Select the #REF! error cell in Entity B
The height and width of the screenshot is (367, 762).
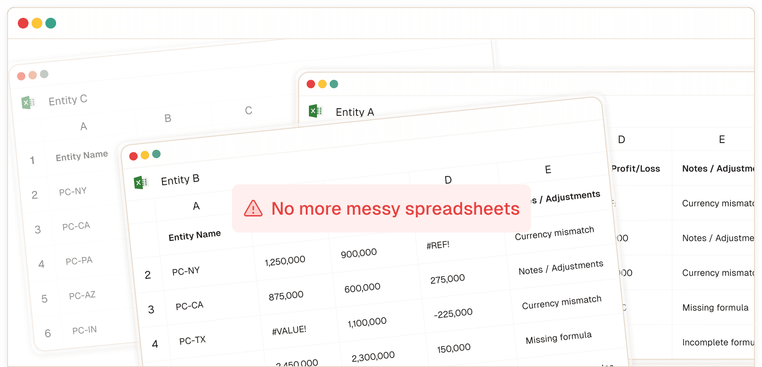438,245
